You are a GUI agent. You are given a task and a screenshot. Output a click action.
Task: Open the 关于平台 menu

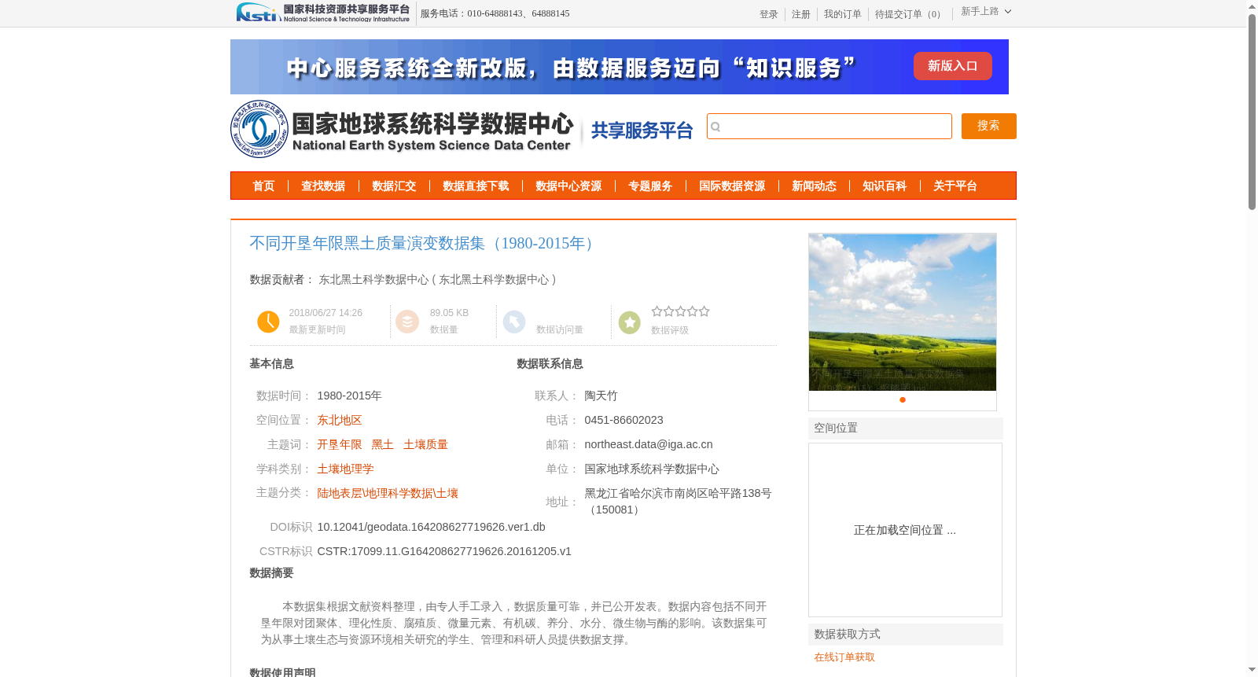click(955, 186)
